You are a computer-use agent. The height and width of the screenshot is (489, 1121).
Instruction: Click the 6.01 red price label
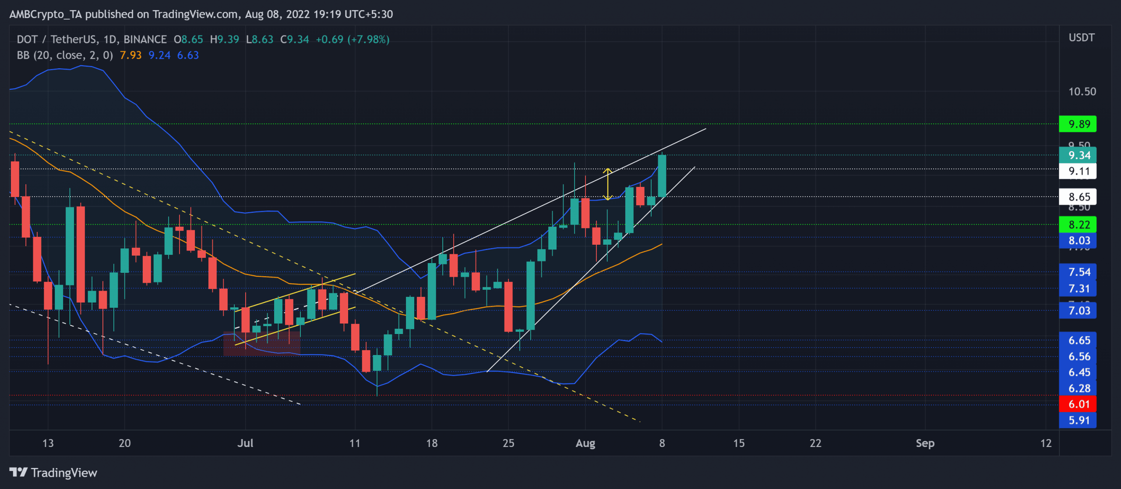pyautogui.click(x=1078, y=404)
